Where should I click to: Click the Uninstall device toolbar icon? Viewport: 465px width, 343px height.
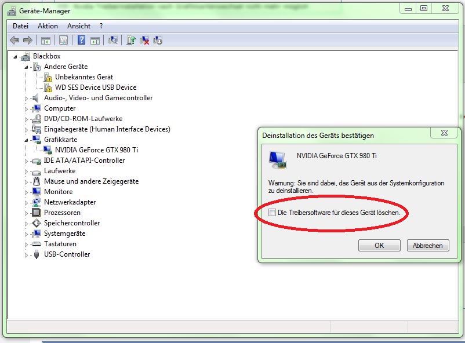144,41
